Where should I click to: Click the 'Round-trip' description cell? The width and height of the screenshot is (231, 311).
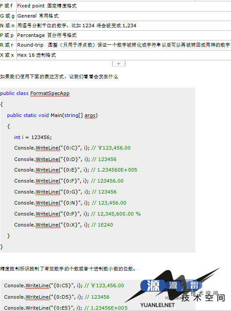tap(124, 45)
